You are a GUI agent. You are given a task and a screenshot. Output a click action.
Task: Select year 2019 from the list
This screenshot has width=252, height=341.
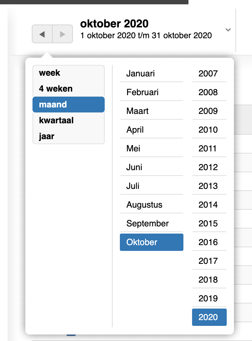(x=209, y=298)
